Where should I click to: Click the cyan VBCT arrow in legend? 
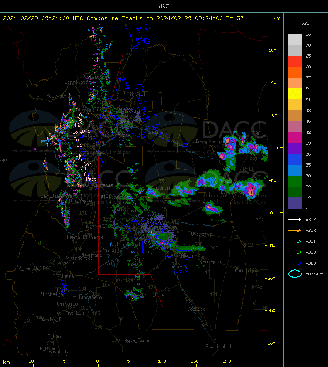pos(295,241)
